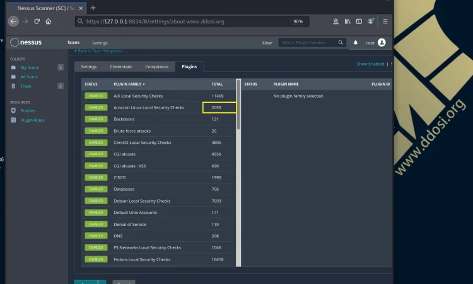Reload the page with the refresh icon
Viewport: 473px width, 284px height.
(37, 21)
